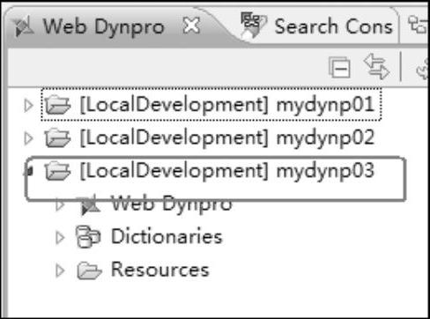430x319 pixels.
Task: Collapse the mydynp03 project node
Action: pos(29,170)
